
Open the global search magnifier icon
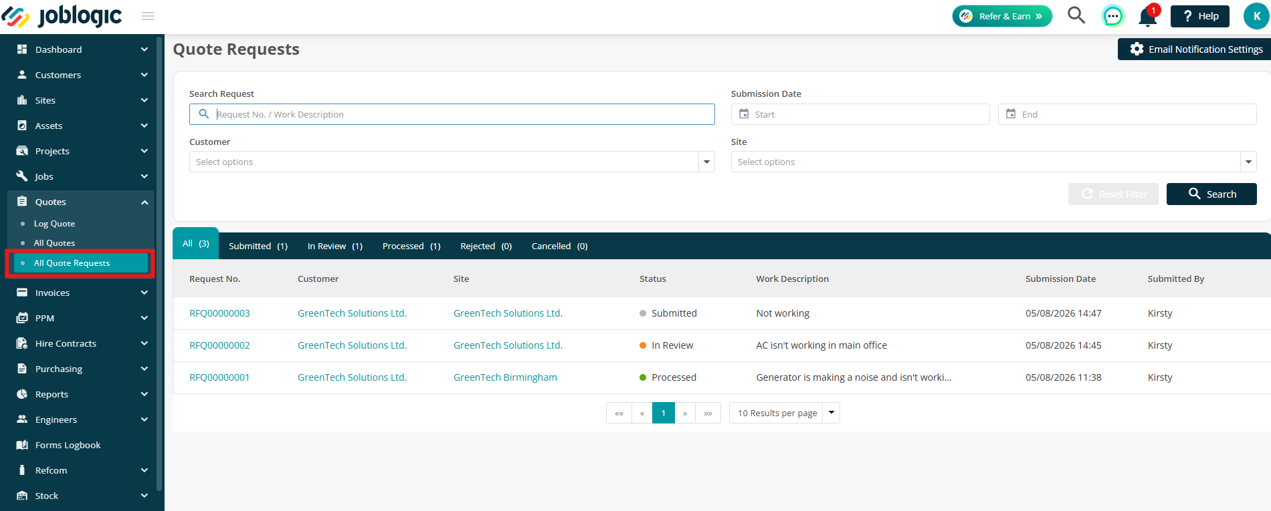(1076, 15)
